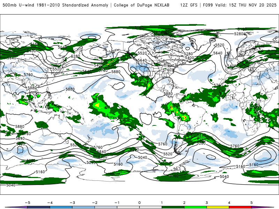The height and width of the screenshot is (209, 279).
Task: Select the red 4 to 5 color segment
Action: click(x=240, y=207)
